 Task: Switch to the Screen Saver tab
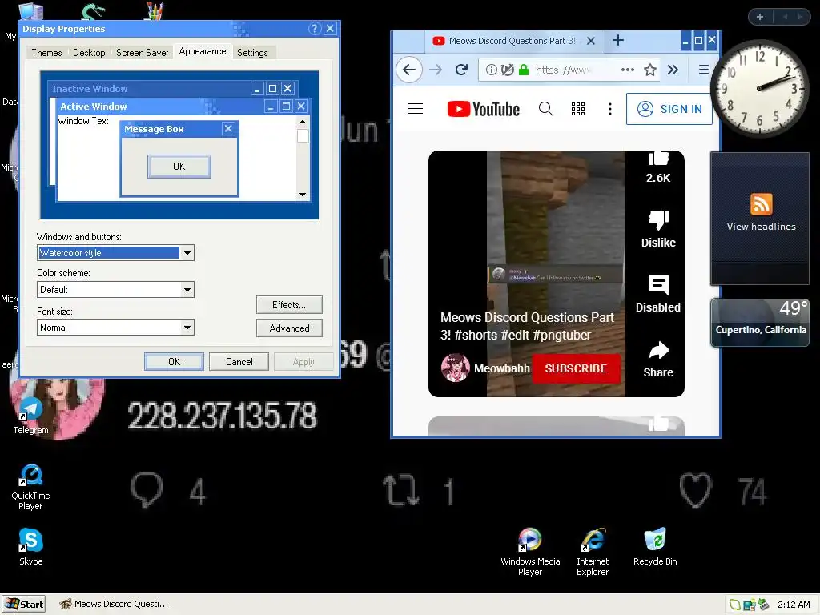click(x=143, y=52)
